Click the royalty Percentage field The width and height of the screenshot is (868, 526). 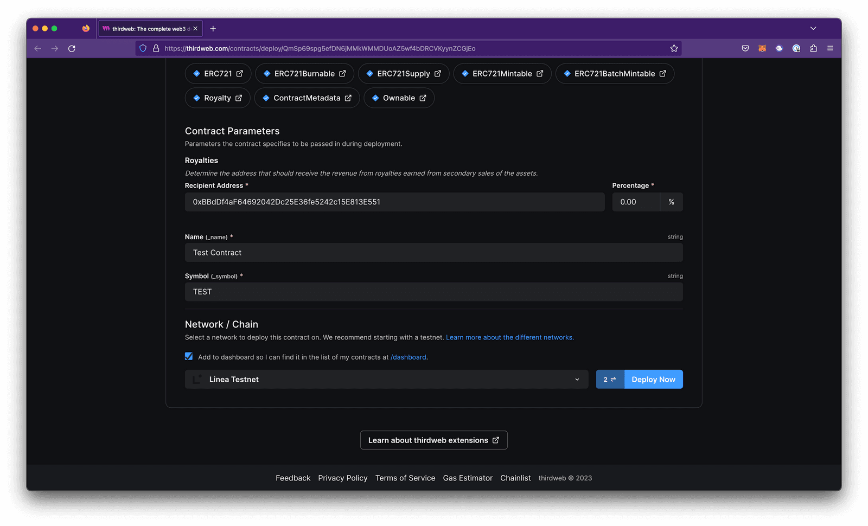pos(636,202)
